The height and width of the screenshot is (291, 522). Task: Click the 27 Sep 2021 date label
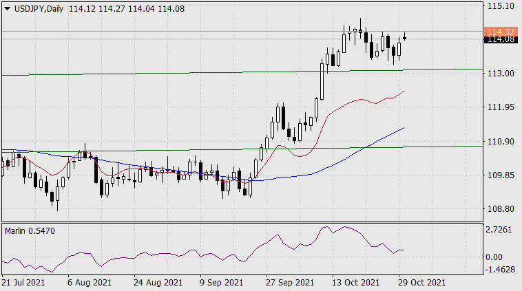click(x=290, y=283)
